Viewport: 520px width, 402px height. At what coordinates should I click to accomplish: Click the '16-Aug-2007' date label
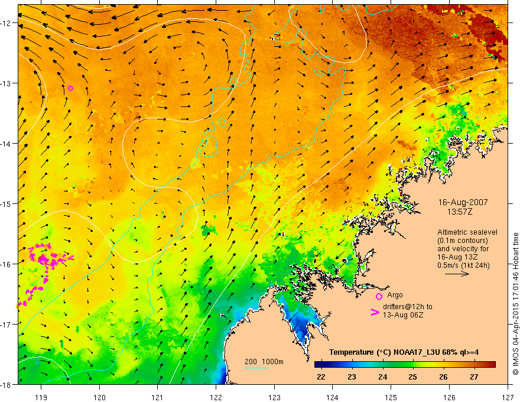pyautogui.click(x=463, y=202)
